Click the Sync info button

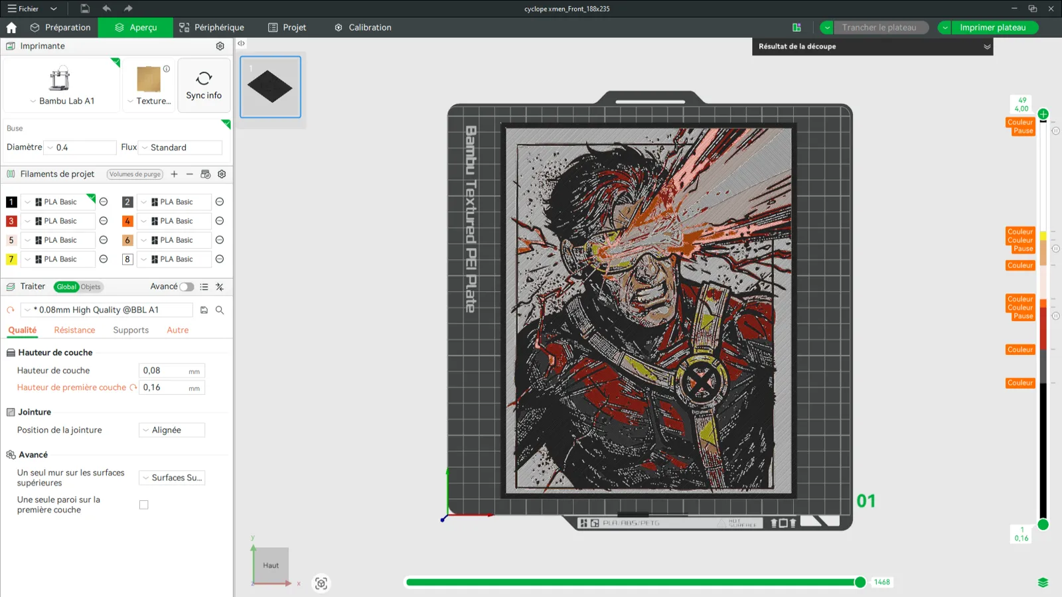tap(204, 85)
